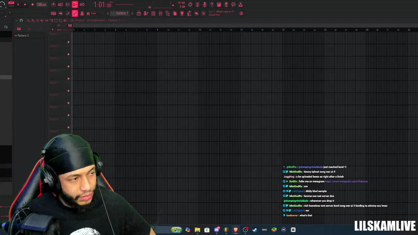Viewport: 418px width, 235px height.
Task: Open help question mark icon
Action: 212,5
